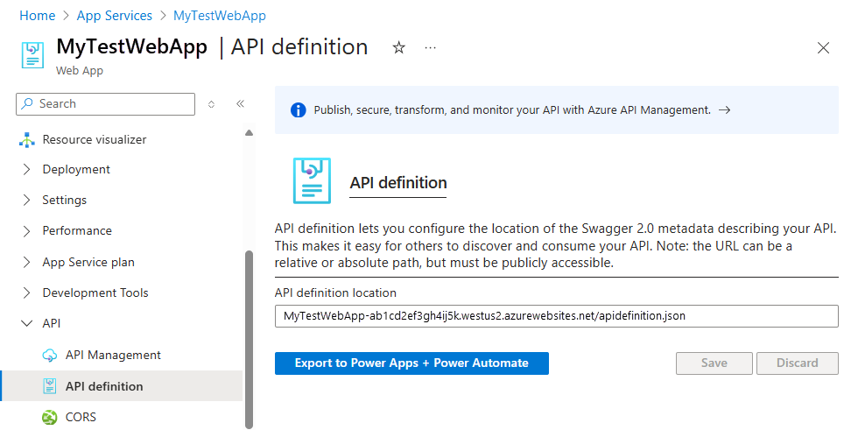Expand the App Service plan chevron
Image resolution: width=858 pixels, height=430 pixels.
(26, 262)
